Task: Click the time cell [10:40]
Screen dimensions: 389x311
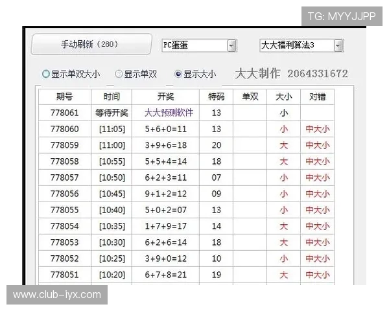Action: (112, 210)
